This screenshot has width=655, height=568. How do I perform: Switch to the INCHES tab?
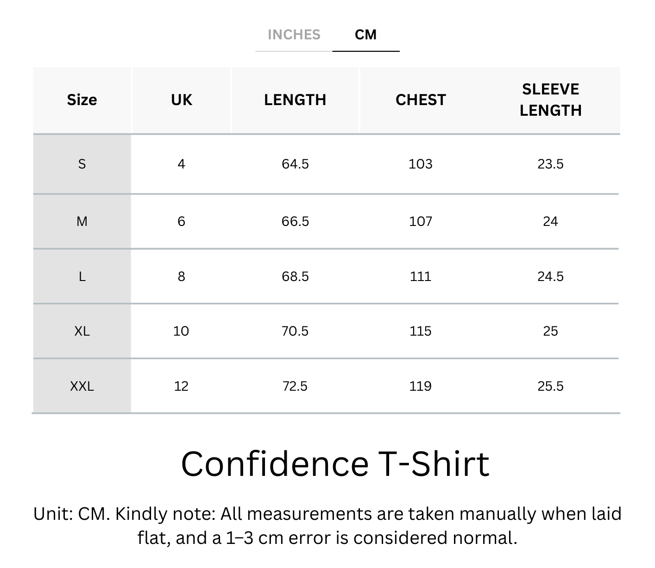point(294,35)
